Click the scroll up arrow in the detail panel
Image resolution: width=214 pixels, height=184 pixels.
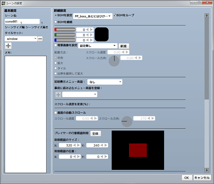[x=207, y=15]
